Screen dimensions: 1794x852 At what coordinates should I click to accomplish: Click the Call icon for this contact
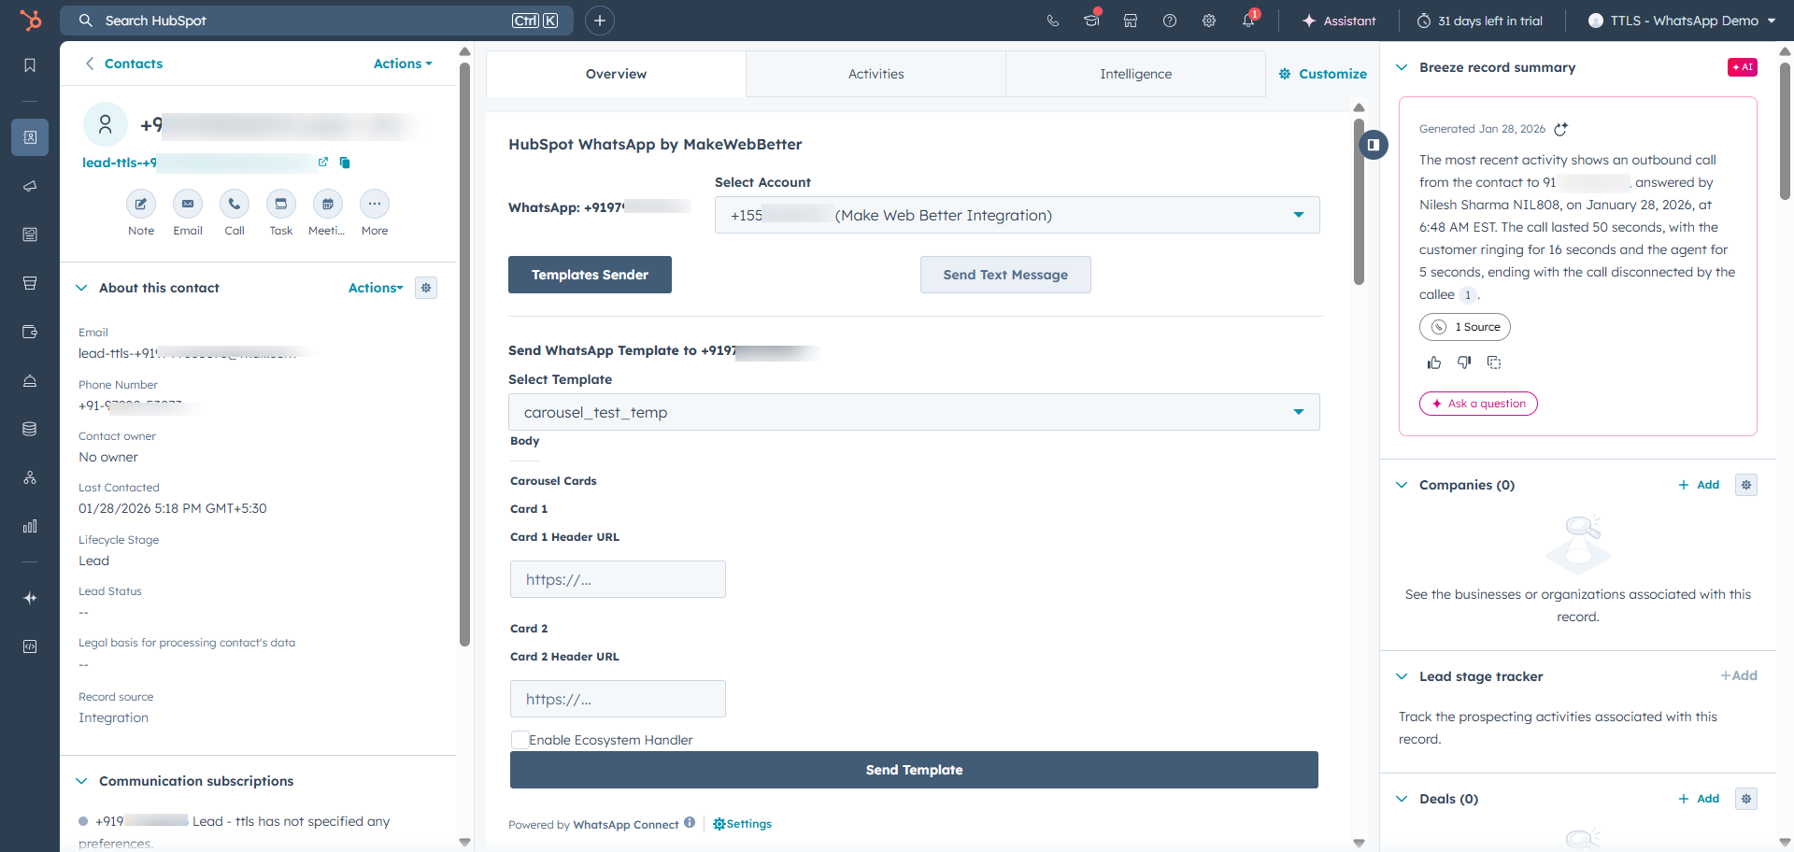(x=235, y=204)
